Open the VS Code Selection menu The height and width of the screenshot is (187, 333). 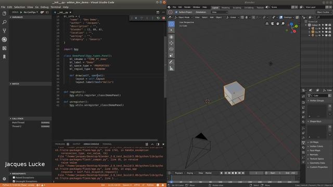(19, 7)
